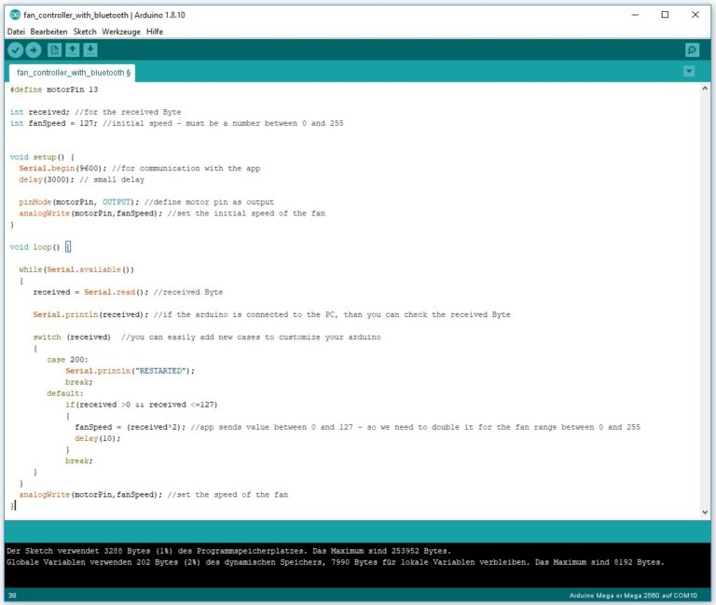The height and width of the screenshot is (605, 716).
Task: Open the Serial Monitor icon
Action: (x=693, y=49)
